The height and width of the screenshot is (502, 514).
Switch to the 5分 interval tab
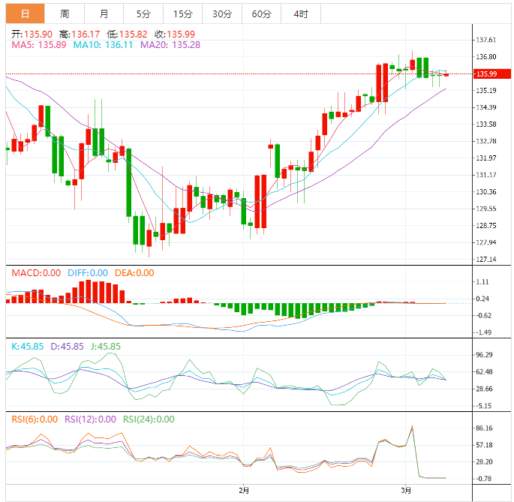click(x=143, y=14)
